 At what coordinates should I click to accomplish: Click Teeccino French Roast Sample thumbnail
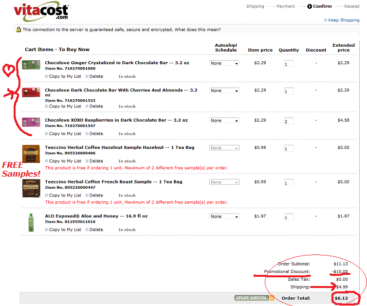(x=31, y=188)
